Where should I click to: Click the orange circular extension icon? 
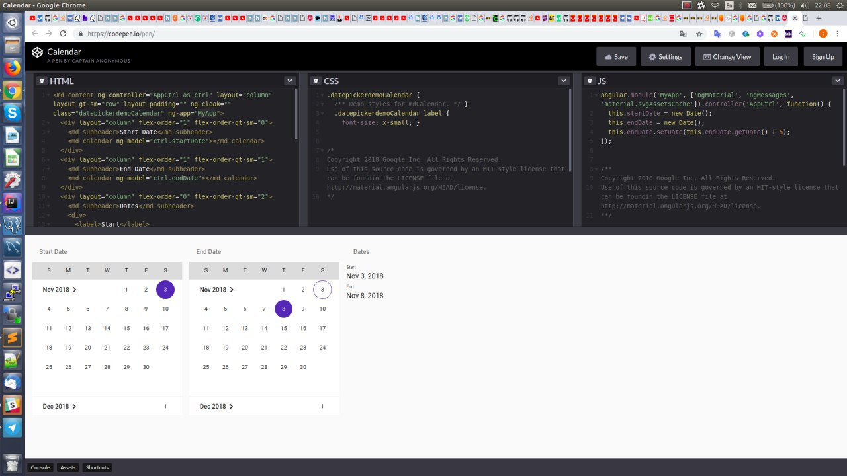point(774,34)
